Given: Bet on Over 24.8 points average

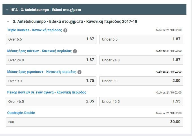Looking at the screenshot, I should click(x=51, y=60).
